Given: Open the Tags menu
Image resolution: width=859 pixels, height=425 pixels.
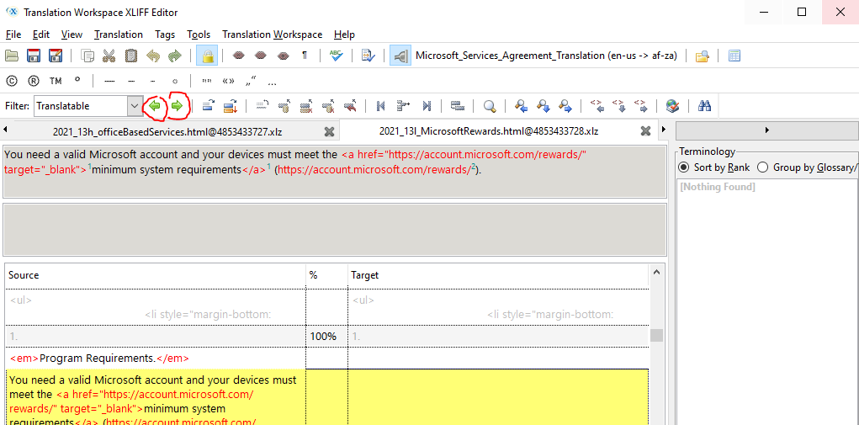Looking at the screenshot, I should click(165, 35).
